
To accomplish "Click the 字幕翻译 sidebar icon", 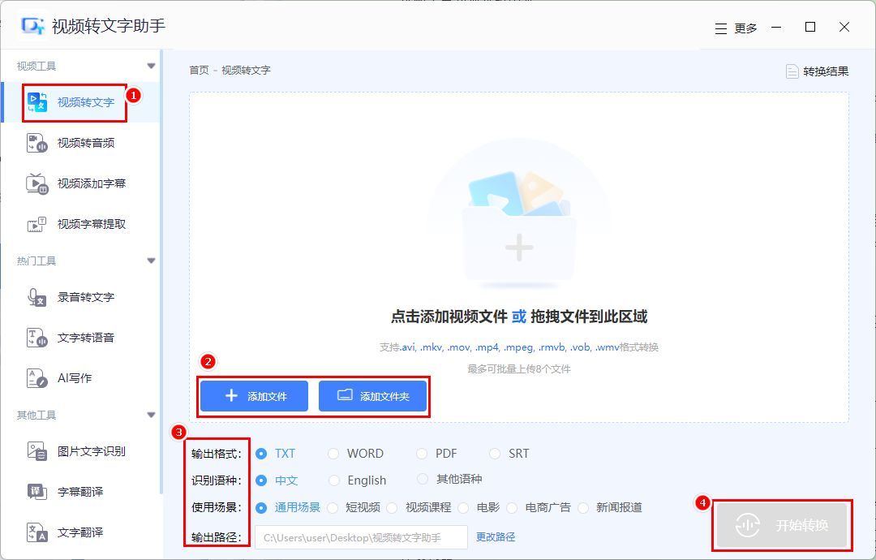I will pyautogui.click(x=36, y=492).
